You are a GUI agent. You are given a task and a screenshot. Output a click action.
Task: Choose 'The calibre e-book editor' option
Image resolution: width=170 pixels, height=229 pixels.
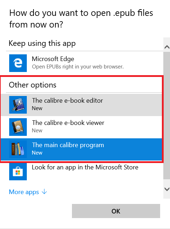click(82, 105)
